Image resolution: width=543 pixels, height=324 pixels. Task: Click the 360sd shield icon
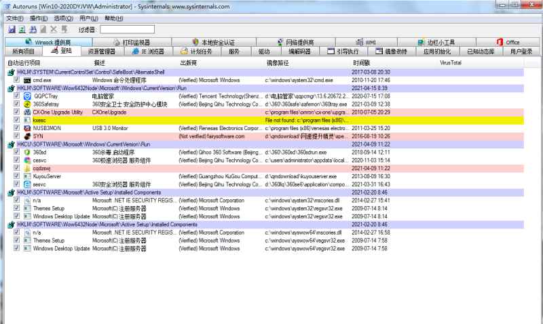click(x=27, y=152)
